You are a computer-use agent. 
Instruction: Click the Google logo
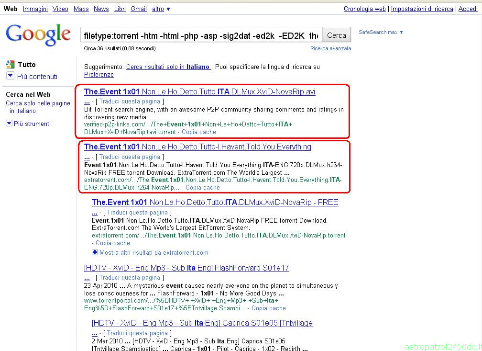click(38, 34)
